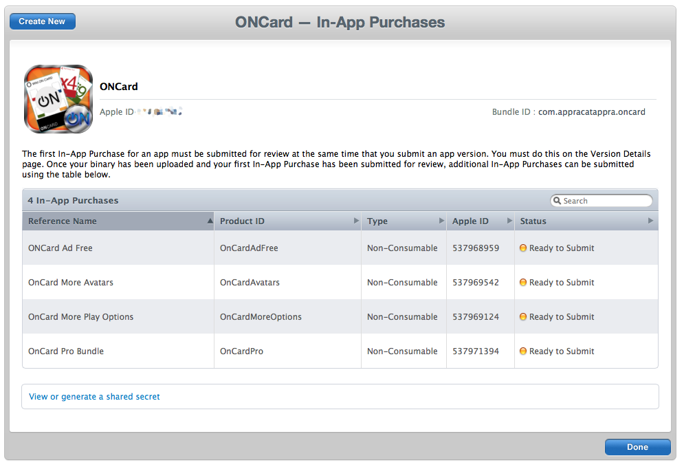Expand the Product ID column sort arrow
Image resolution: width=684 pixels, height=467 pixels.
356,221
